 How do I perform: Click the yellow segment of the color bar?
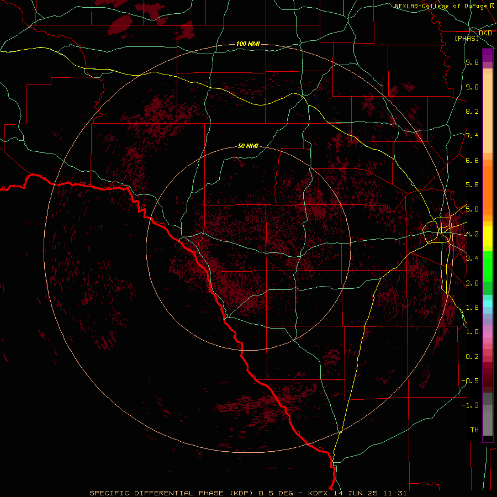click(x=488, y=236)
